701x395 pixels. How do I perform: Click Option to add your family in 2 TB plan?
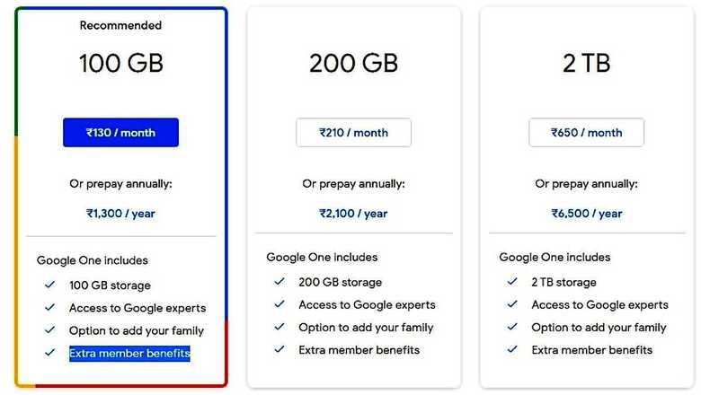[x=599, y=328]
